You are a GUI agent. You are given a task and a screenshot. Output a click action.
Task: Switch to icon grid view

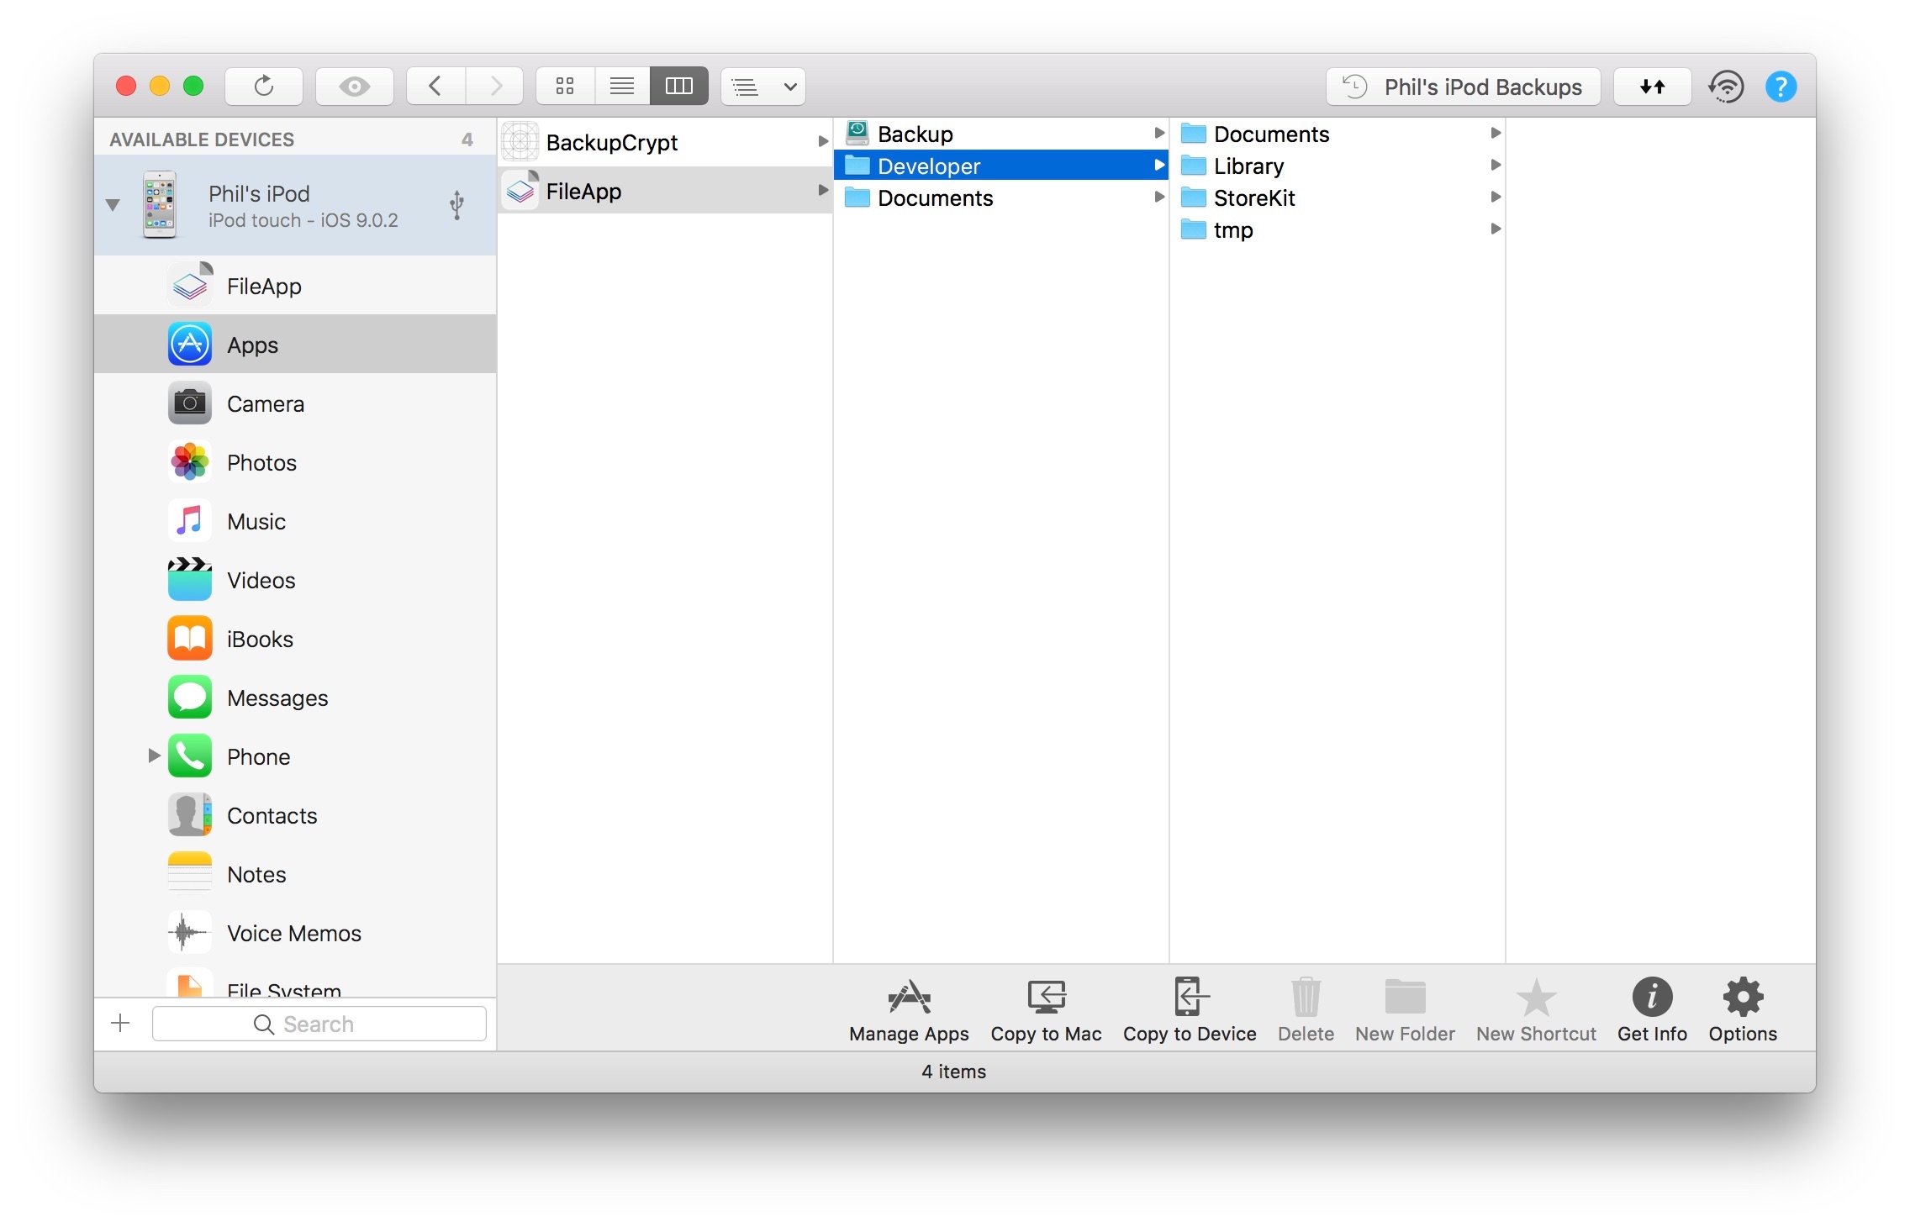coord(565,87)
